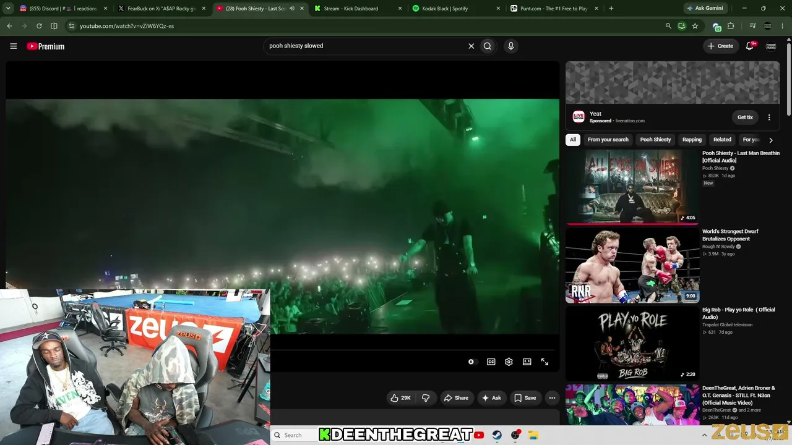The image size is (792, 445).
Task: Enter fullscreen on the video player
Action: tap(544, 362)
